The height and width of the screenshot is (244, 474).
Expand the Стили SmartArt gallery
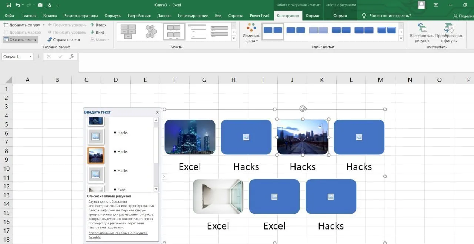click(x=401, y=38)
